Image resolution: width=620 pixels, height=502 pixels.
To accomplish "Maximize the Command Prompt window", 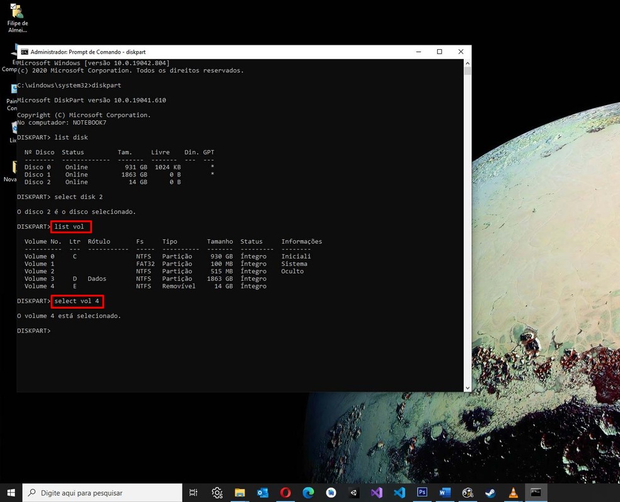I will coord(439,52).
